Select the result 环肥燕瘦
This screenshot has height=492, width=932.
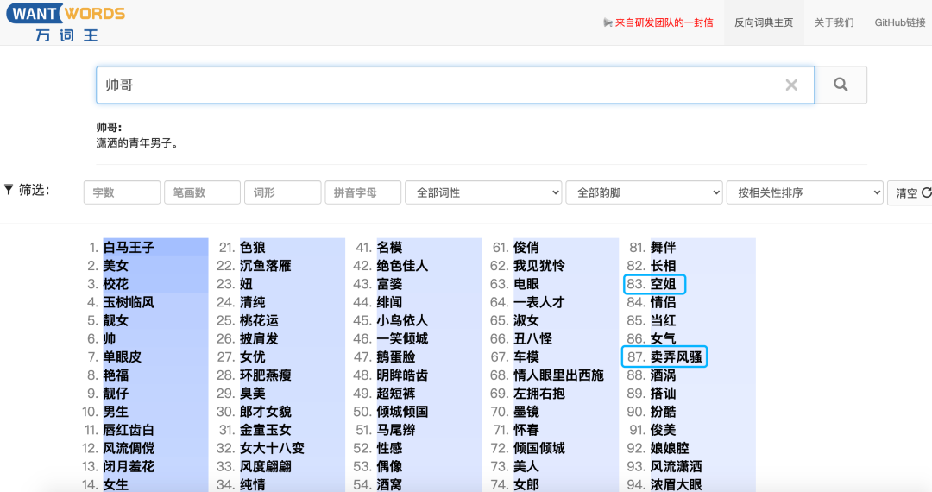click(266, 375)
